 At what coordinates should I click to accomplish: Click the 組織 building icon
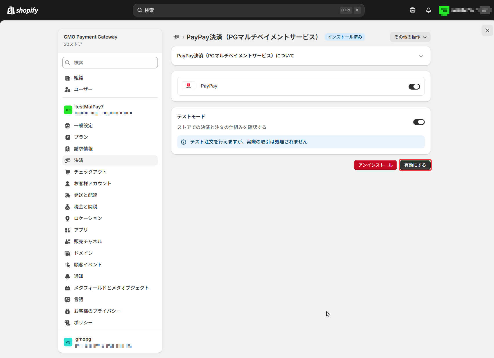[67, 78]
